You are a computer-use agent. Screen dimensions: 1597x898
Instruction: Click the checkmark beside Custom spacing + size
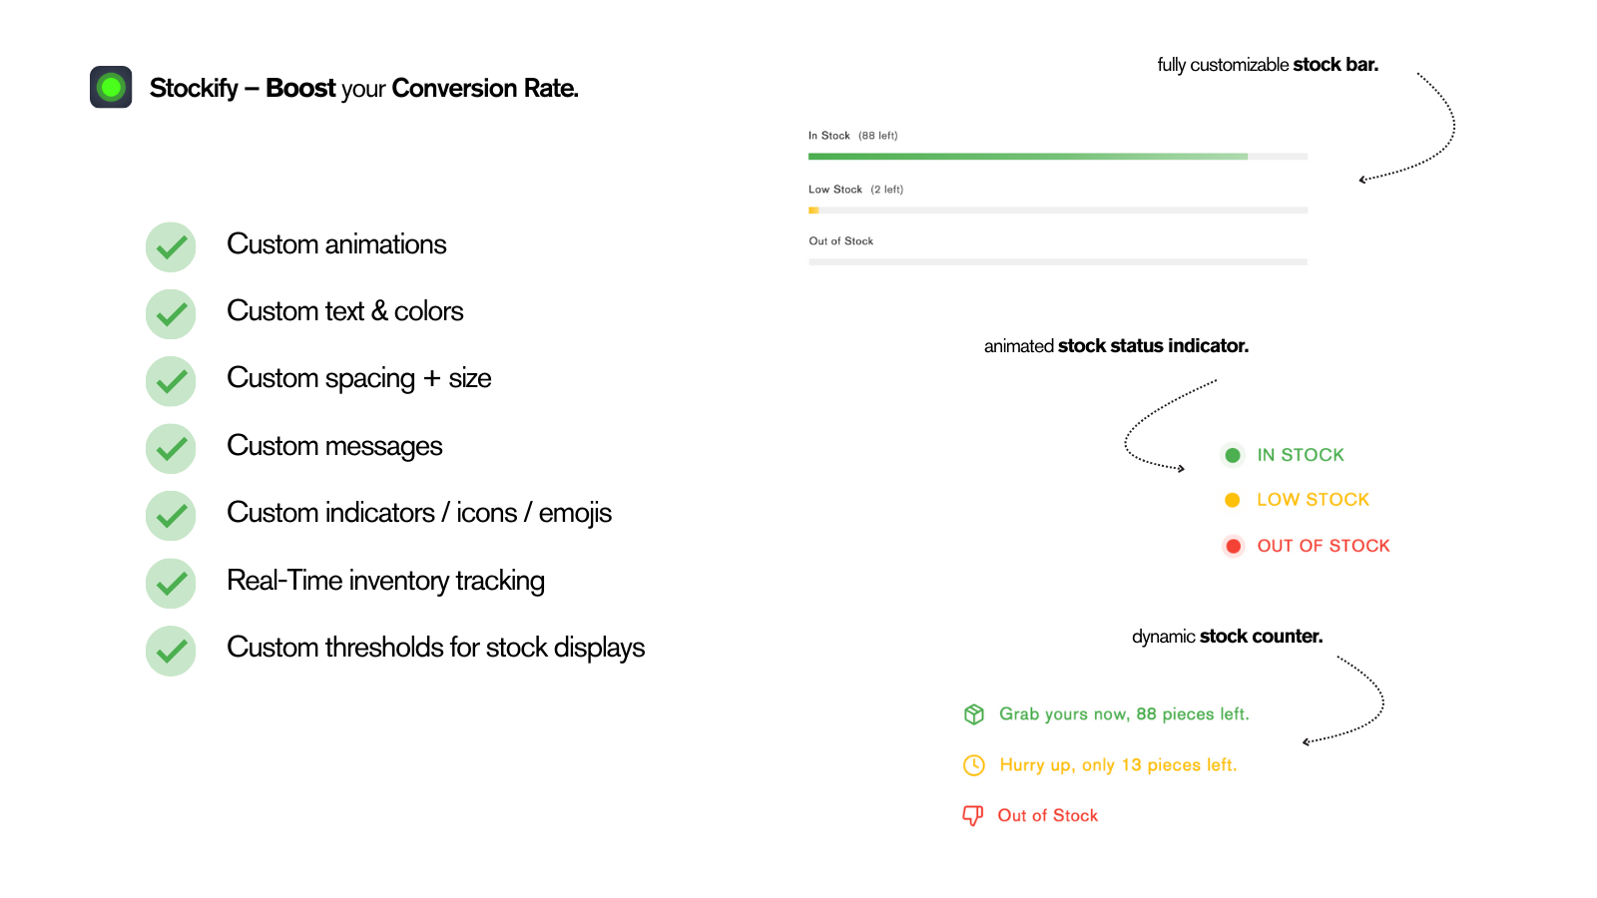coord(171,381)
